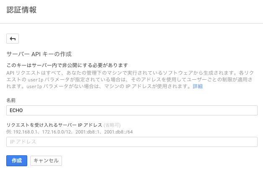Select the 名前 field label
Image resolution: width=263 pixels, height=170 pixels.
[x=11, y=100]
